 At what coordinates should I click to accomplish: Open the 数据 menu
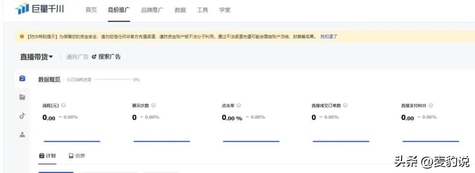(x=180, y=10)
